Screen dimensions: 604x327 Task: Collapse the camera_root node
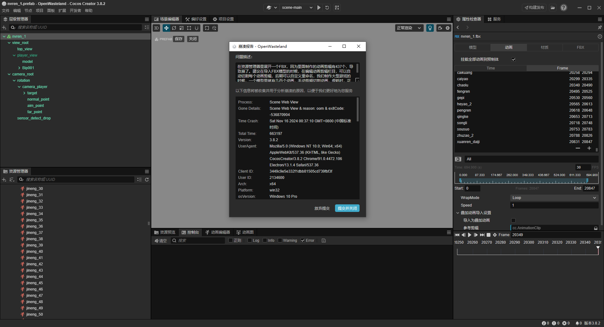[9, 74]
